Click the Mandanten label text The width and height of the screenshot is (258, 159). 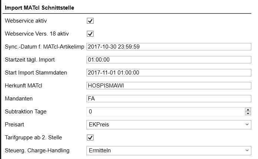18,99
